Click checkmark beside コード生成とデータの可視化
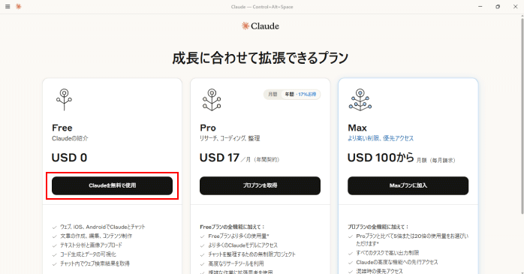 (55, 255)
